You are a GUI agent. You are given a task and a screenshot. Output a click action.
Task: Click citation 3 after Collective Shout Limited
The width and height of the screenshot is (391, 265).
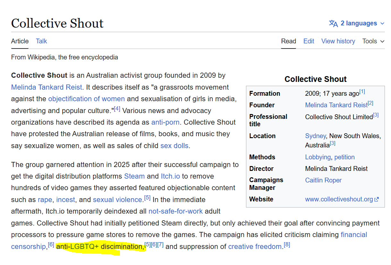click(376, 115)
